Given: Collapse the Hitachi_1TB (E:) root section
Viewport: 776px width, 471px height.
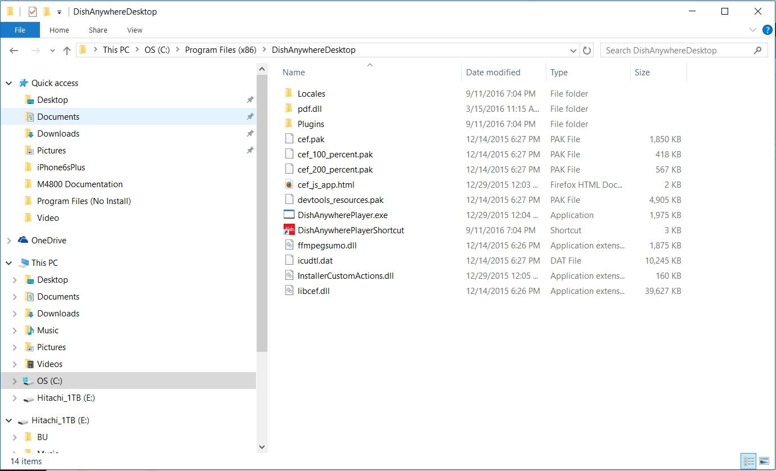Looking at the screenshot, I should [8, 420].
